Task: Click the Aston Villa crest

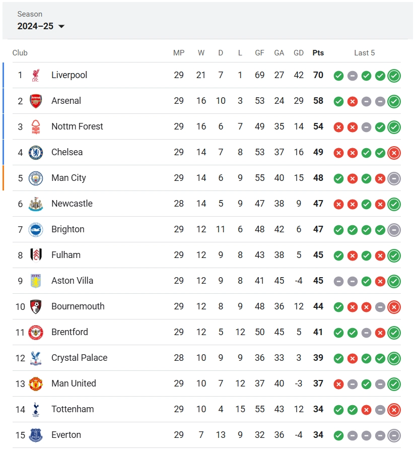Action: pyautogui.click(x=36, y=281)
